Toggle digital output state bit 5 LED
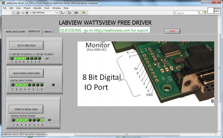223x138 pixels. [22, 120]
